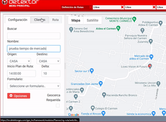Show the Mapa map view

pyautogui.click(x=76, y=20)
